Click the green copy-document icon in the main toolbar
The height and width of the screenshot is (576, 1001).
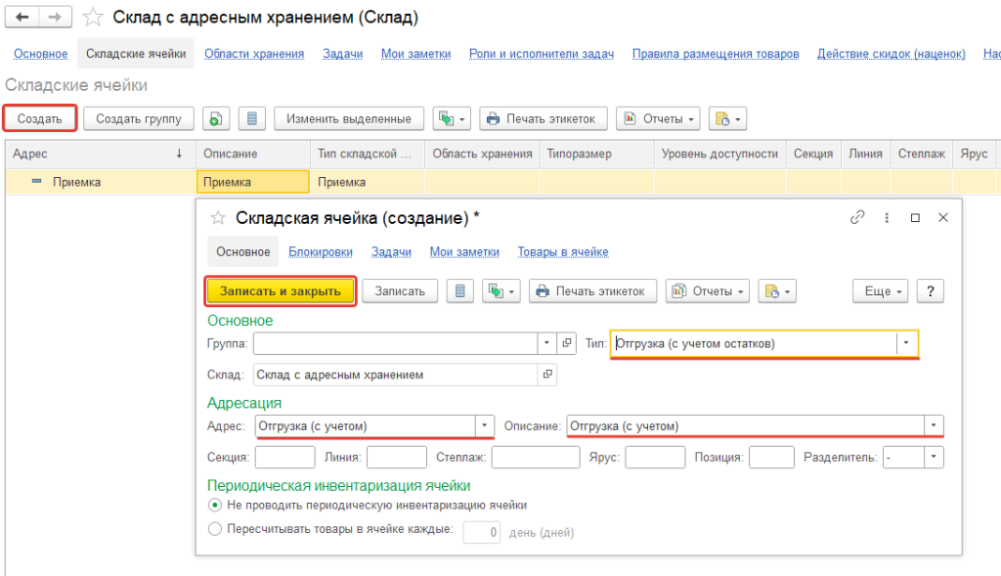point(216,119)
